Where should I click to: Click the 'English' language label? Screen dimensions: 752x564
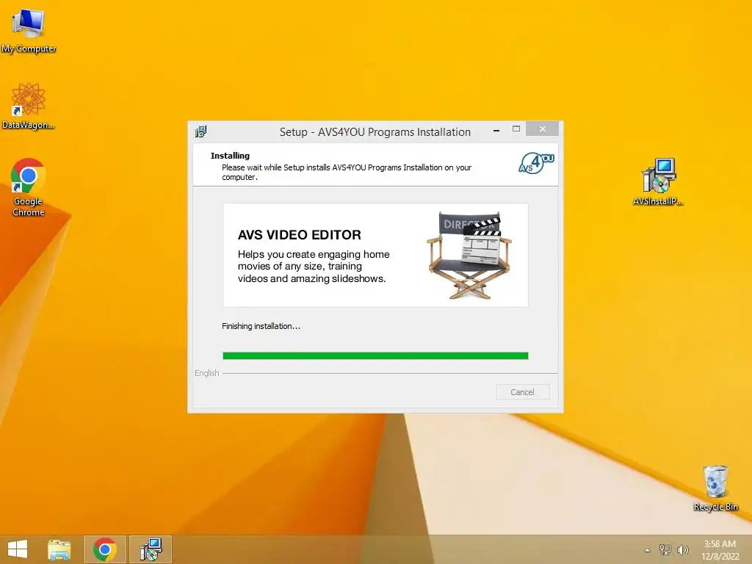[206, 373]
